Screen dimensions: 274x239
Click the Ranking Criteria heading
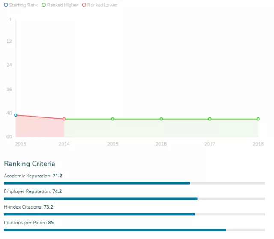click(29, 164)
